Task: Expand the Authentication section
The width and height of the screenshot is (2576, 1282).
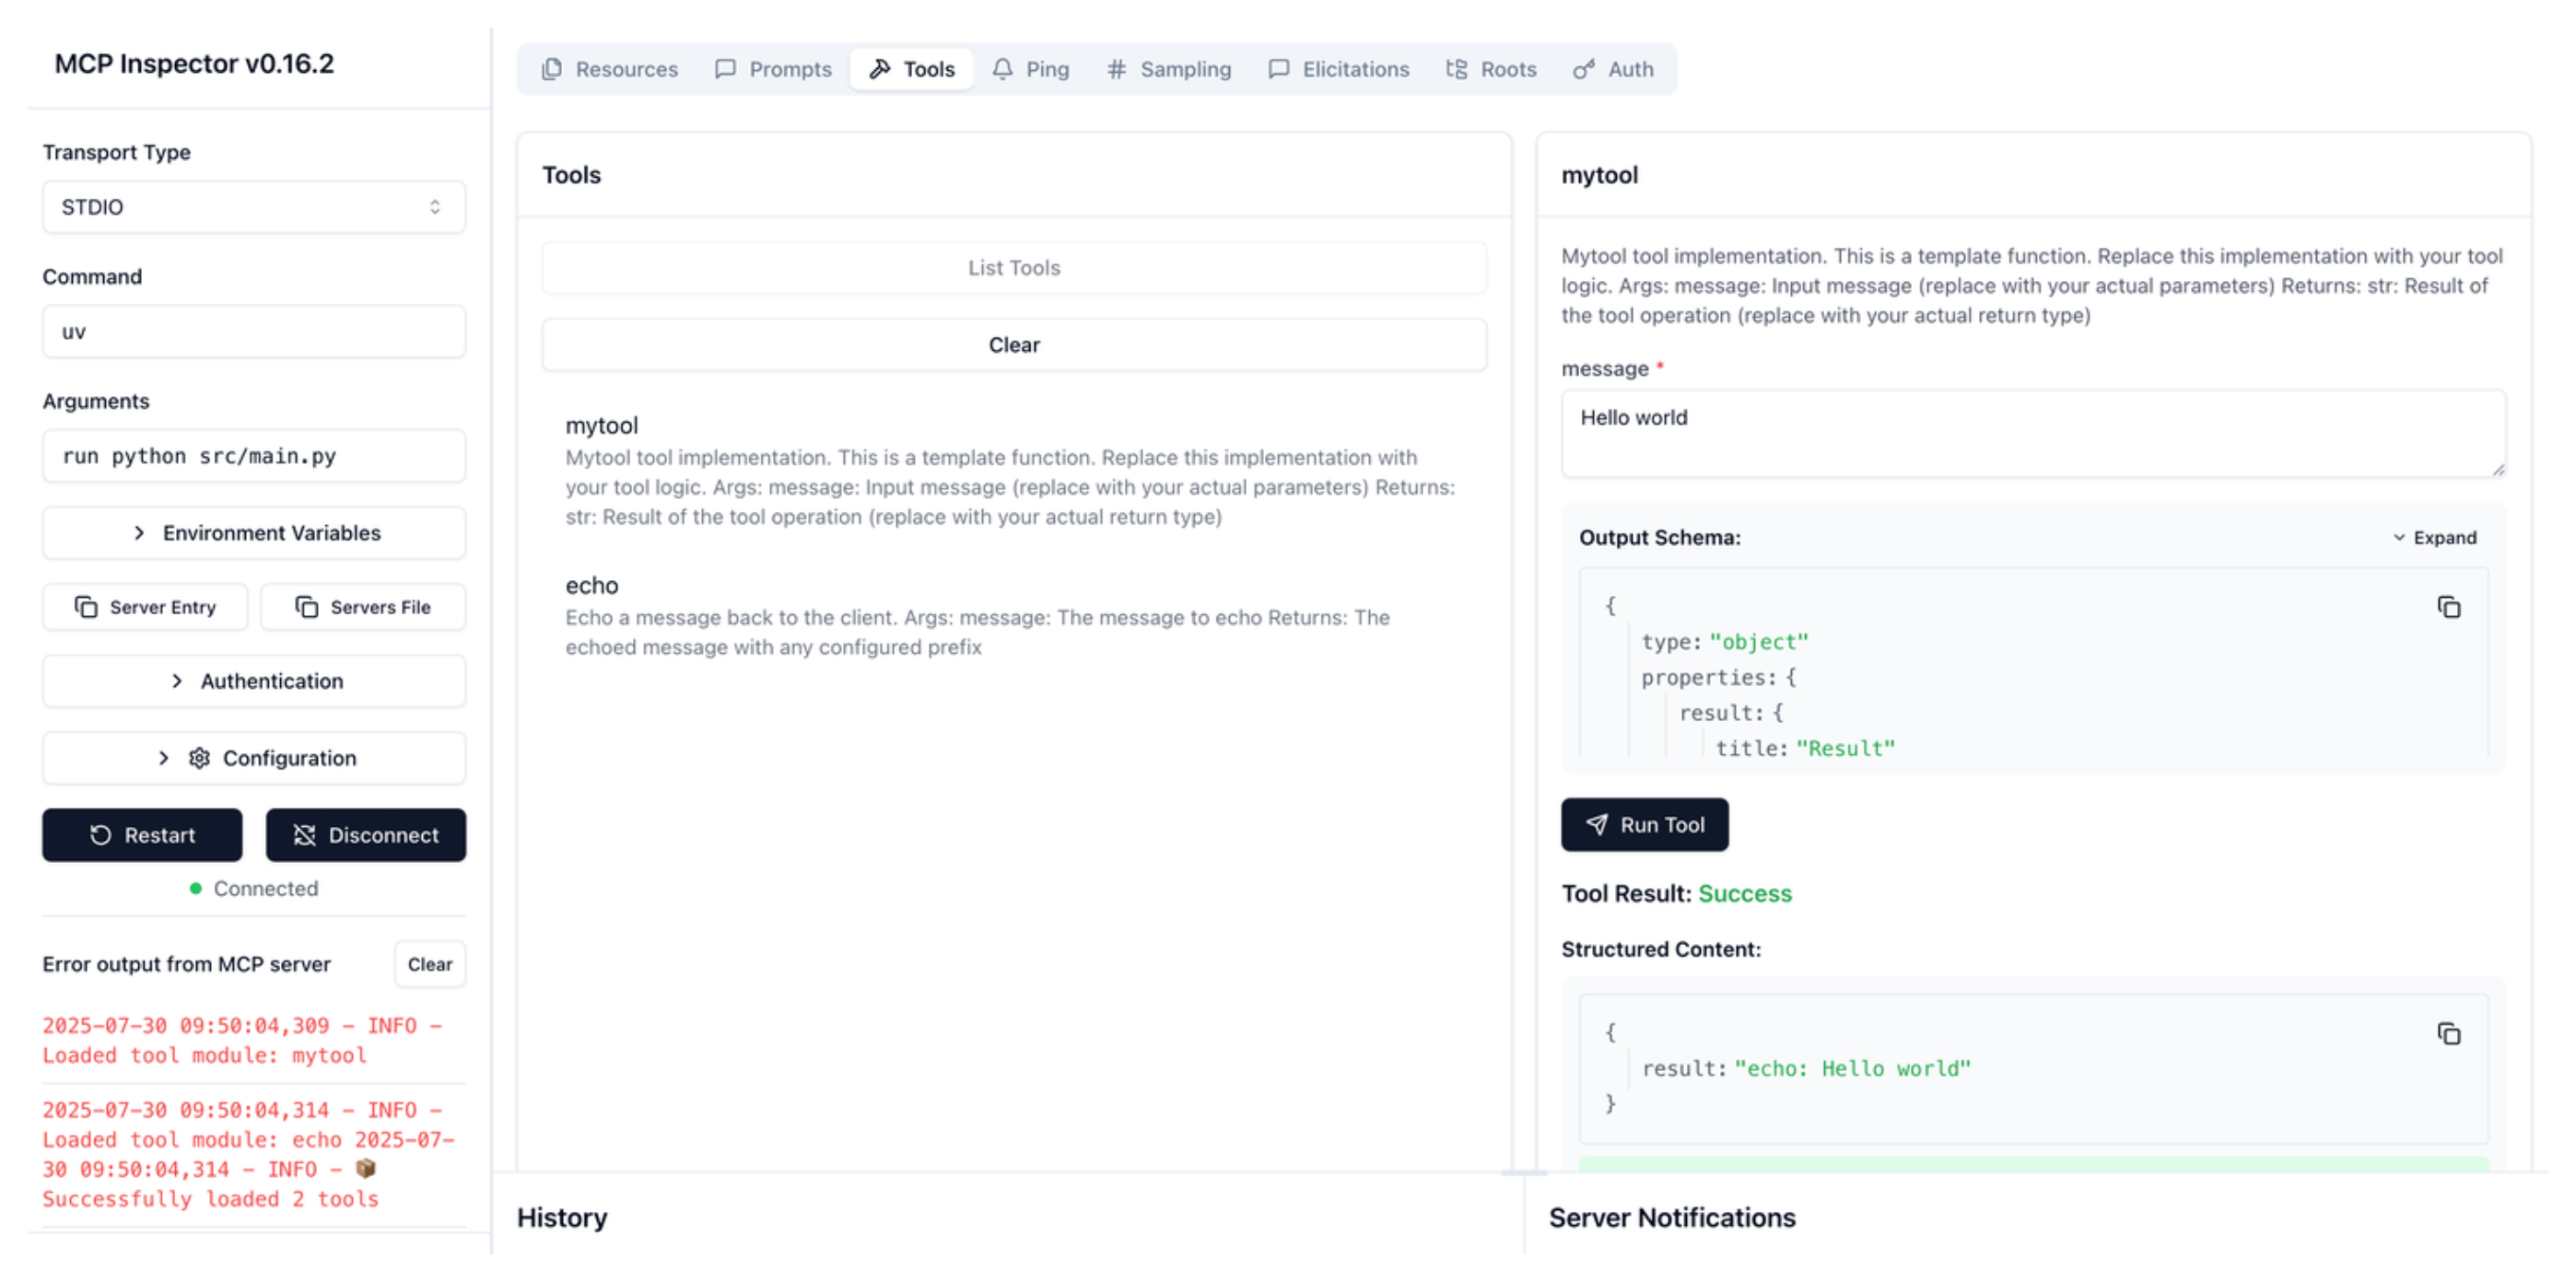Action: [253, 681]
